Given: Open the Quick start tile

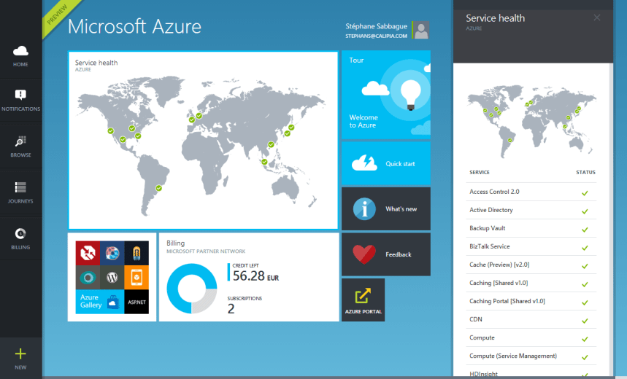Looking at the screenshot, I should point(386,163).
